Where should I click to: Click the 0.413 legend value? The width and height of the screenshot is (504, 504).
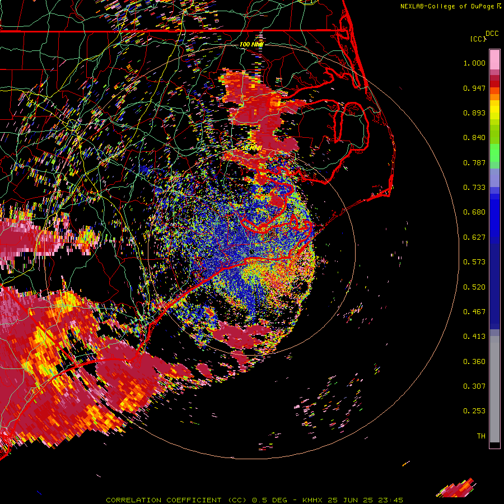tap(474, 337)
